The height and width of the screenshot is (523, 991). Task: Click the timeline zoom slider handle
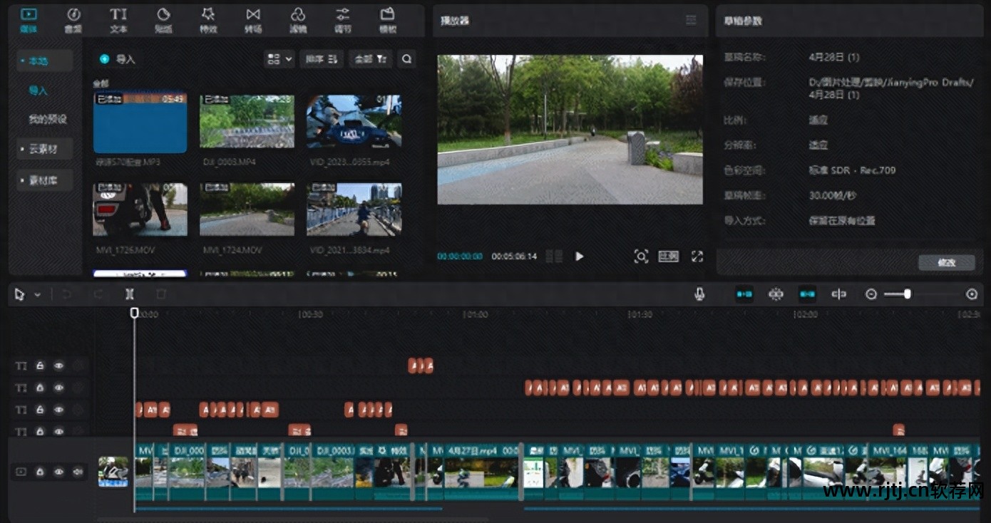click(x=907, y=294)
